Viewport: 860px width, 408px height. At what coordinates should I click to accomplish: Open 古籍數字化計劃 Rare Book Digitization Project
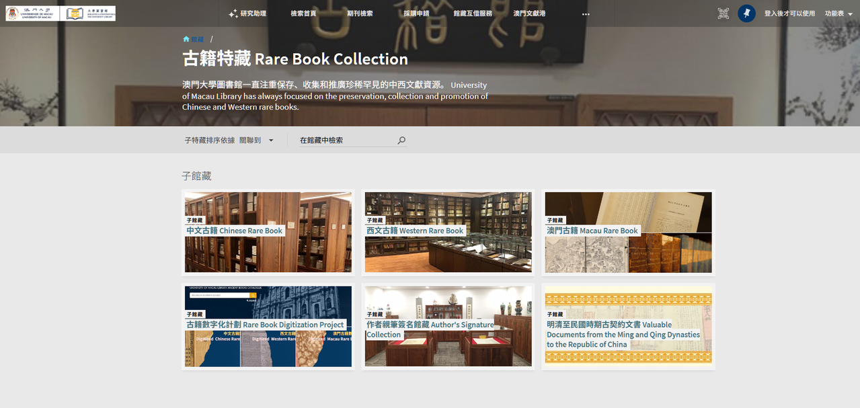(x=268, y=327)
